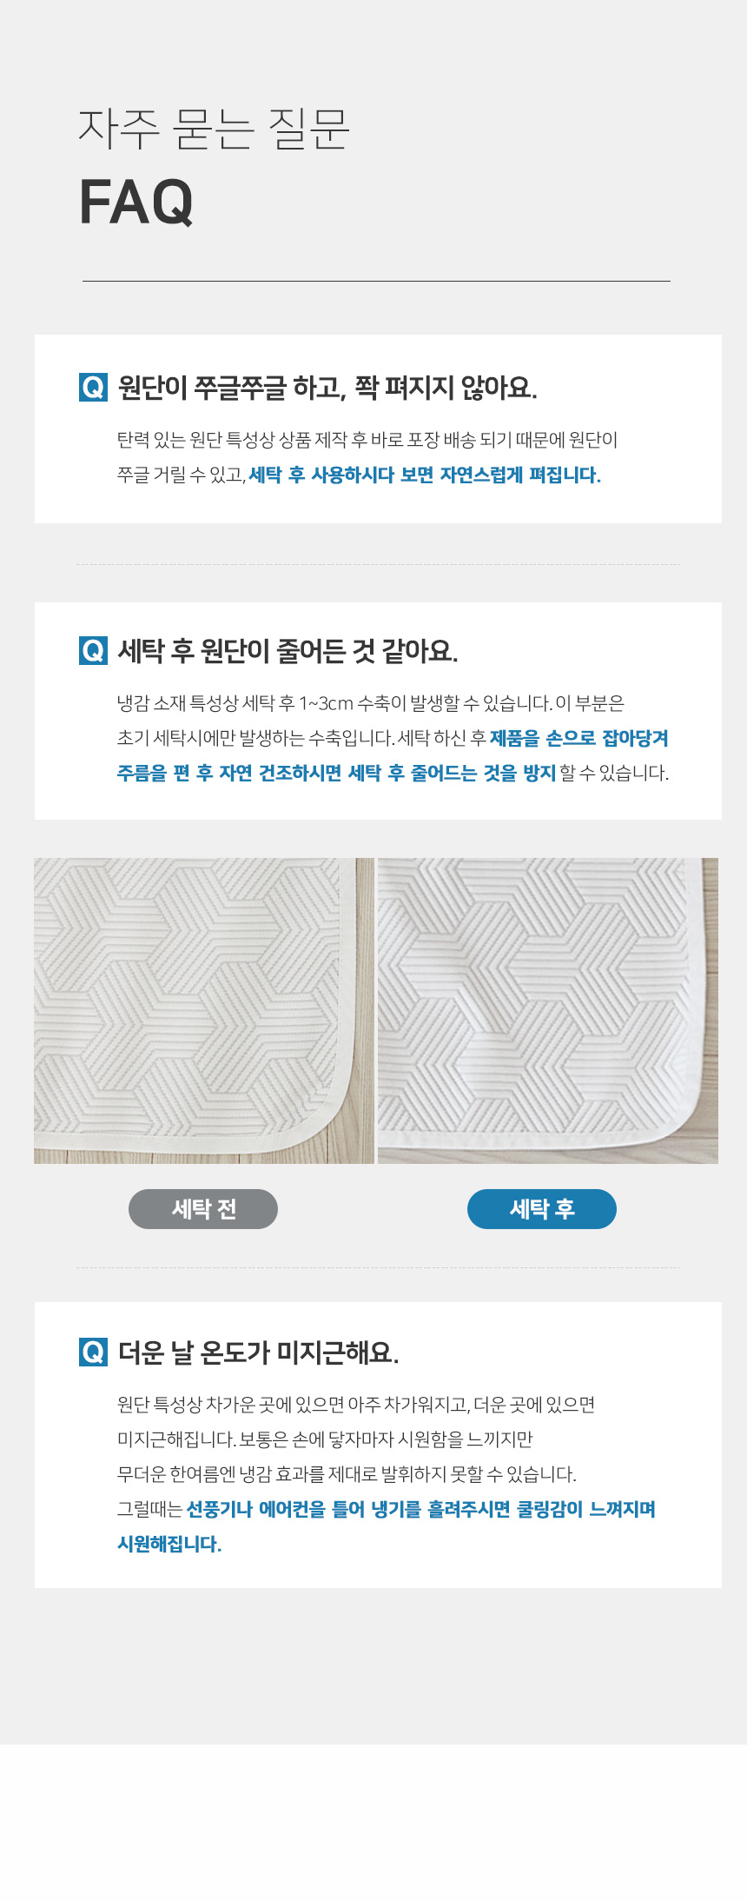The height and width of the screenshot is (1901, 747).
Task: Select the 세탁 후 blue pill label
Action: point(542,1209)
